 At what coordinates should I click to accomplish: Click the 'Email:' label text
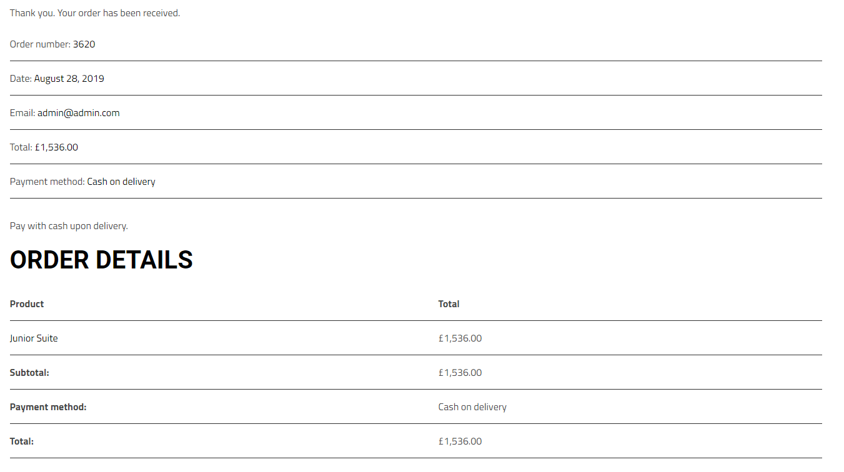point(22,113)
